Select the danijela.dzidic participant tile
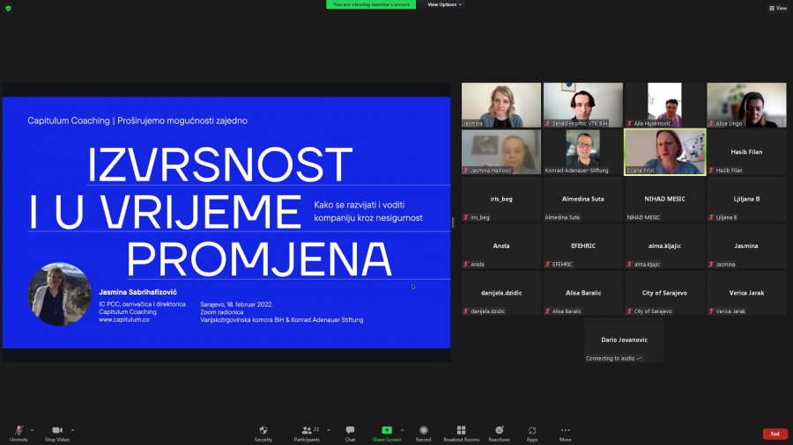The width and height of the screenshot is (793, 445). pyautogui.click(x=501, y=293)
